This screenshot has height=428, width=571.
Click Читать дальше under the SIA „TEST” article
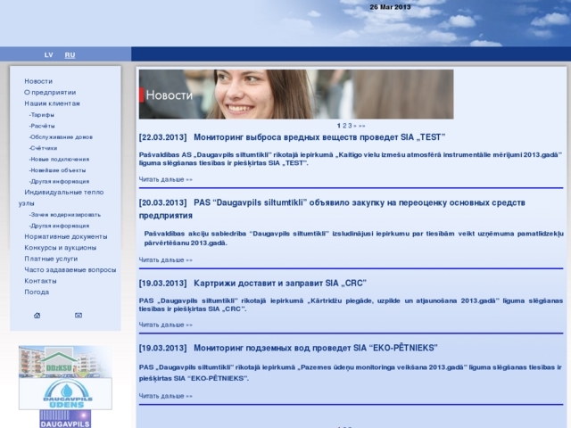(x=165, y=179)
